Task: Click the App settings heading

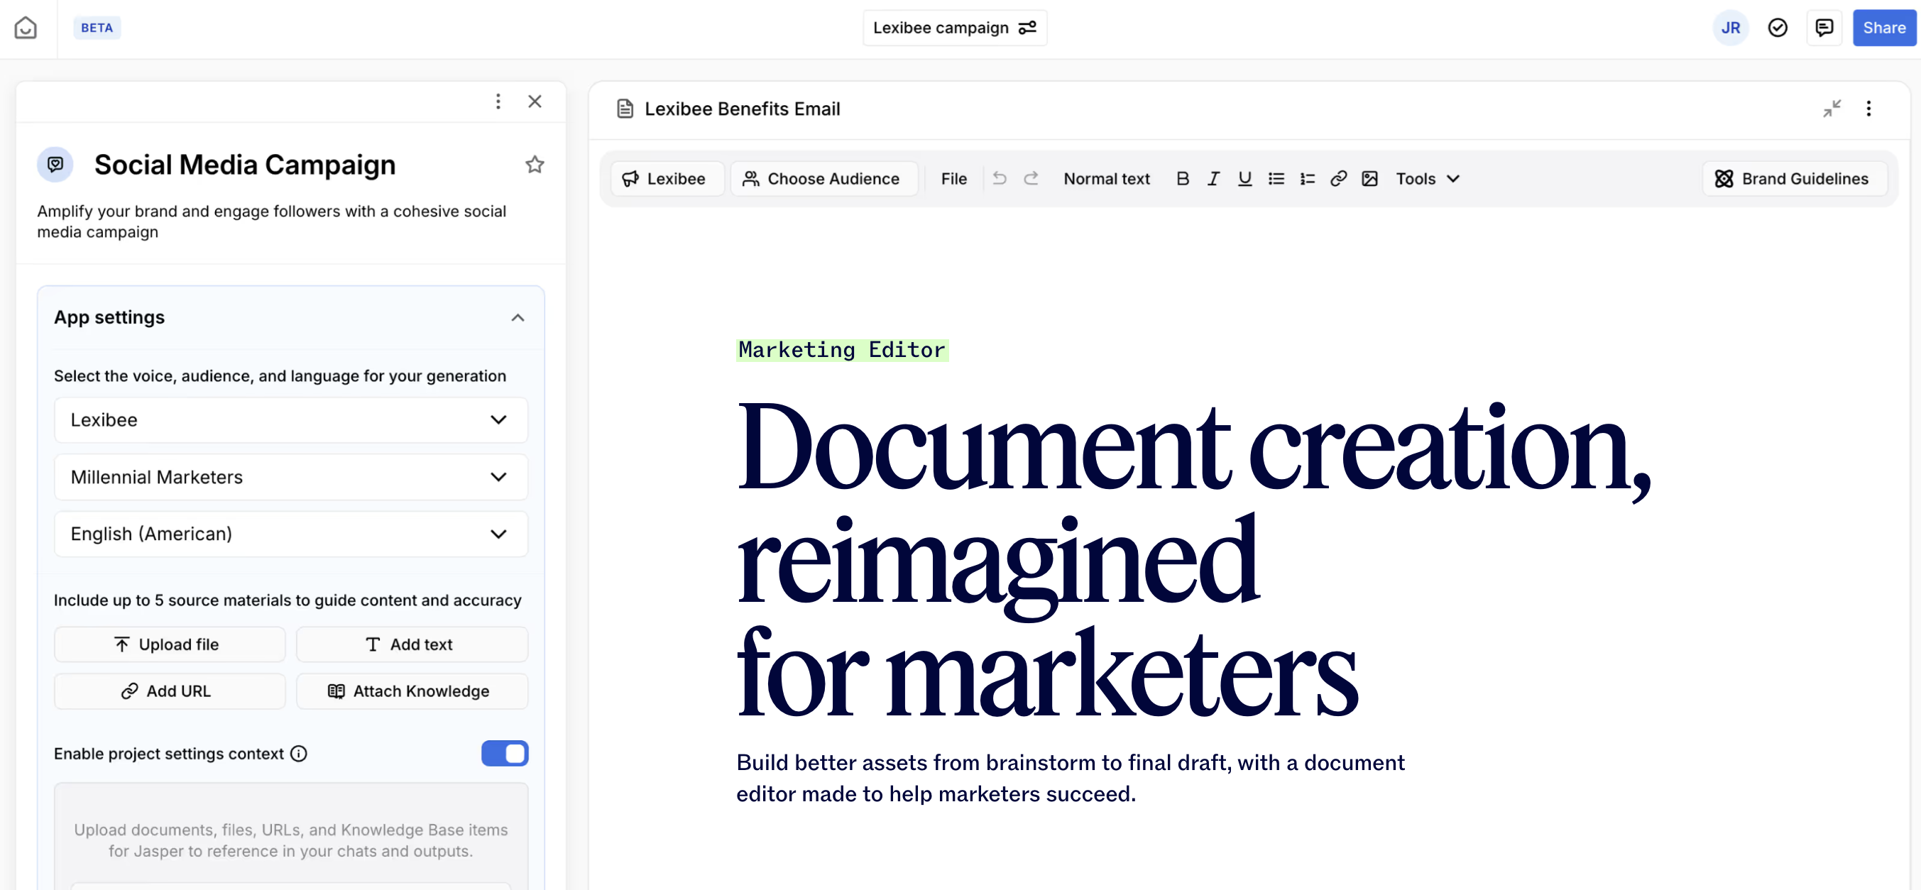Action: (x=109, y=317)
